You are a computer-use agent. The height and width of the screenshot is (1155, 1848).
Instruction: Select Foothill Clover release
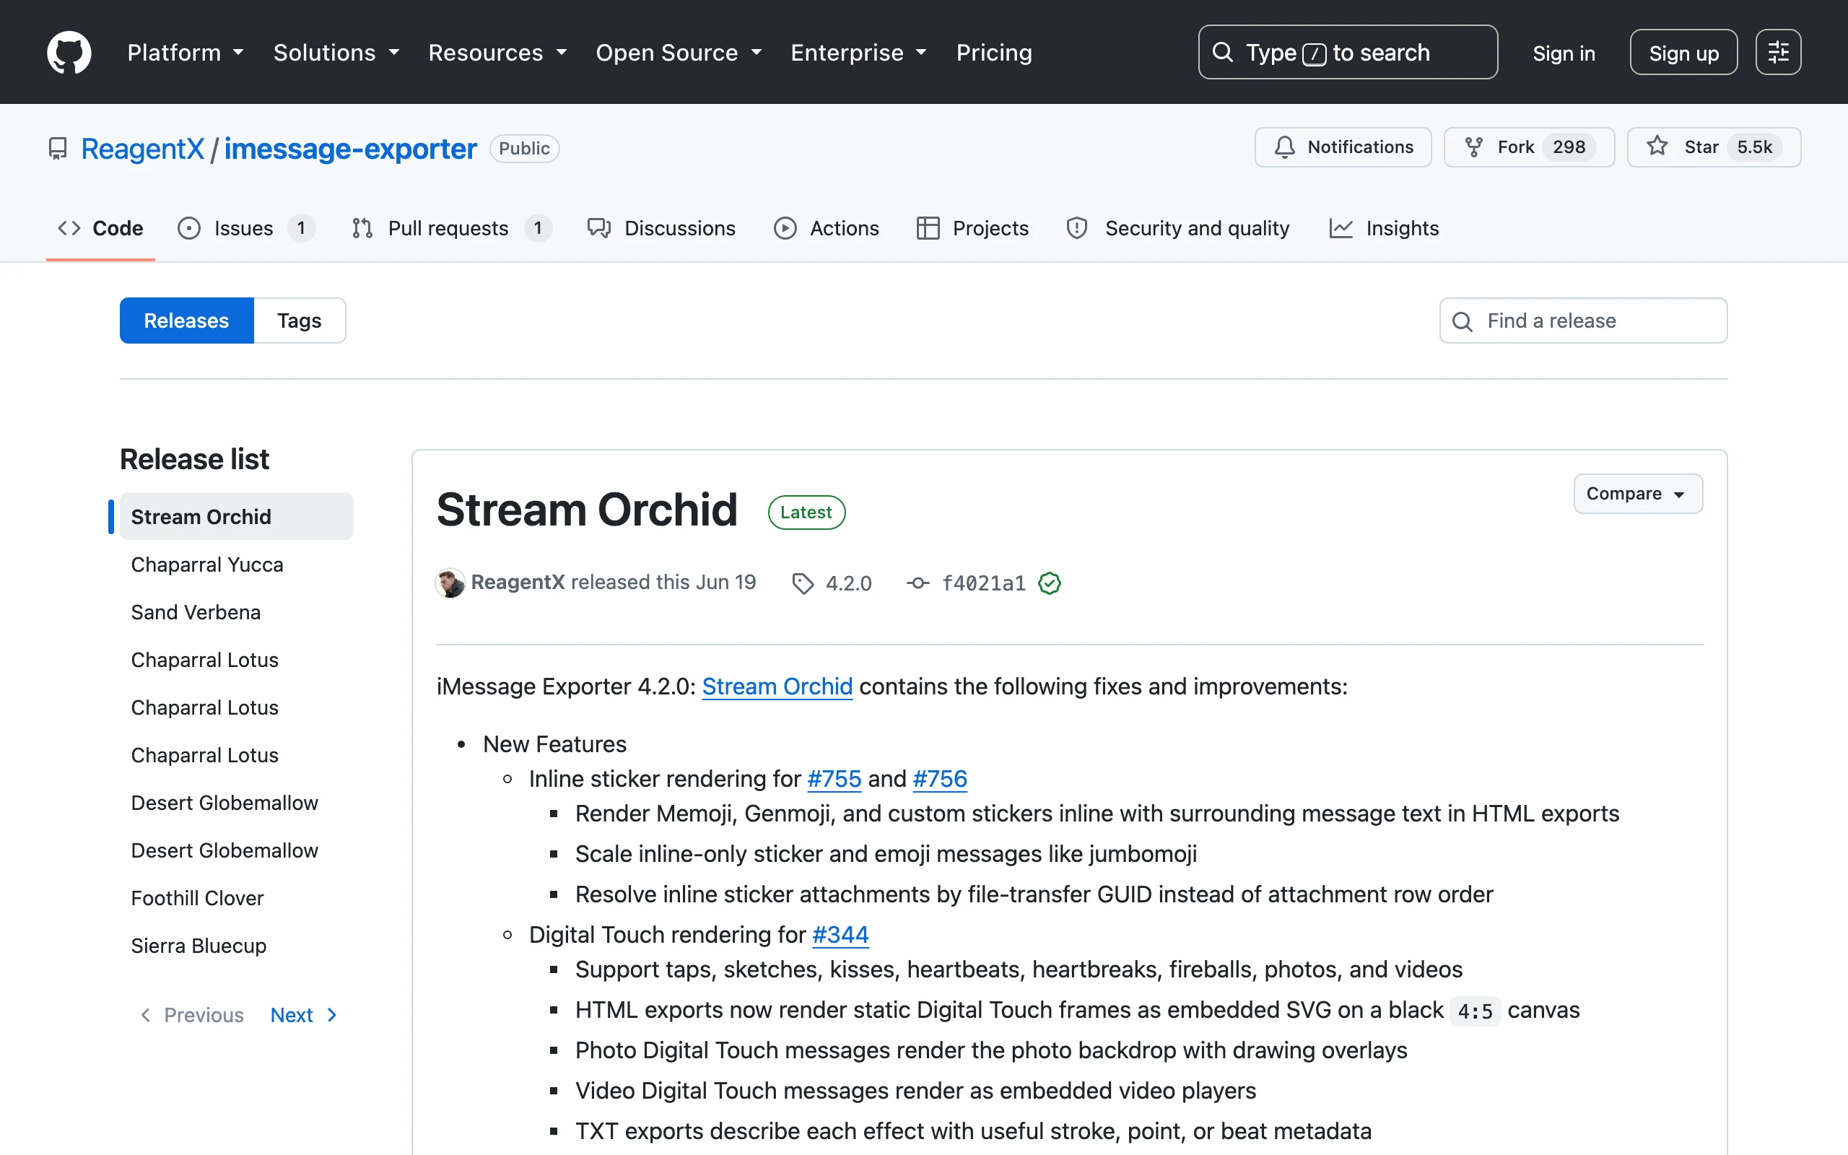[237, 897]
